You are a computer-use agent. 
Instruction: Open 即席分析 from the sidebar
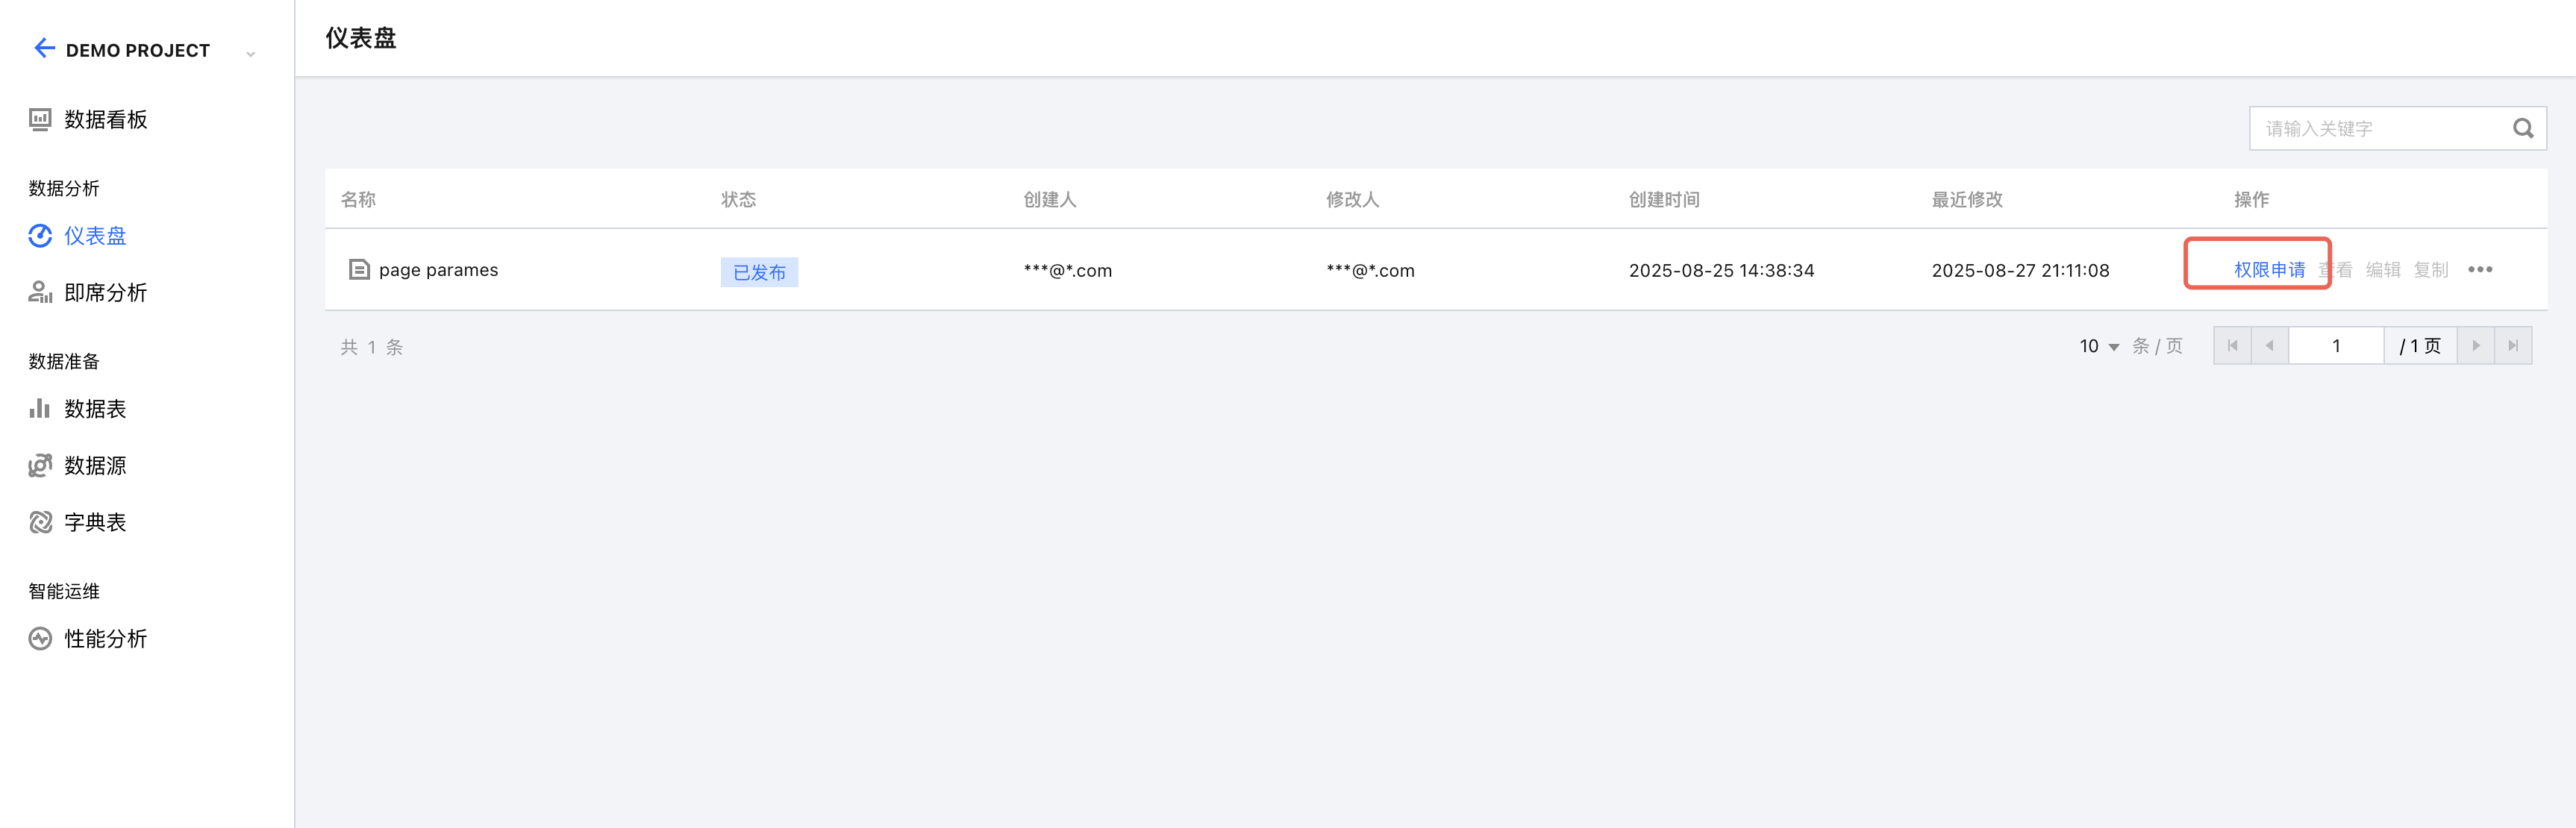(105, 293)
